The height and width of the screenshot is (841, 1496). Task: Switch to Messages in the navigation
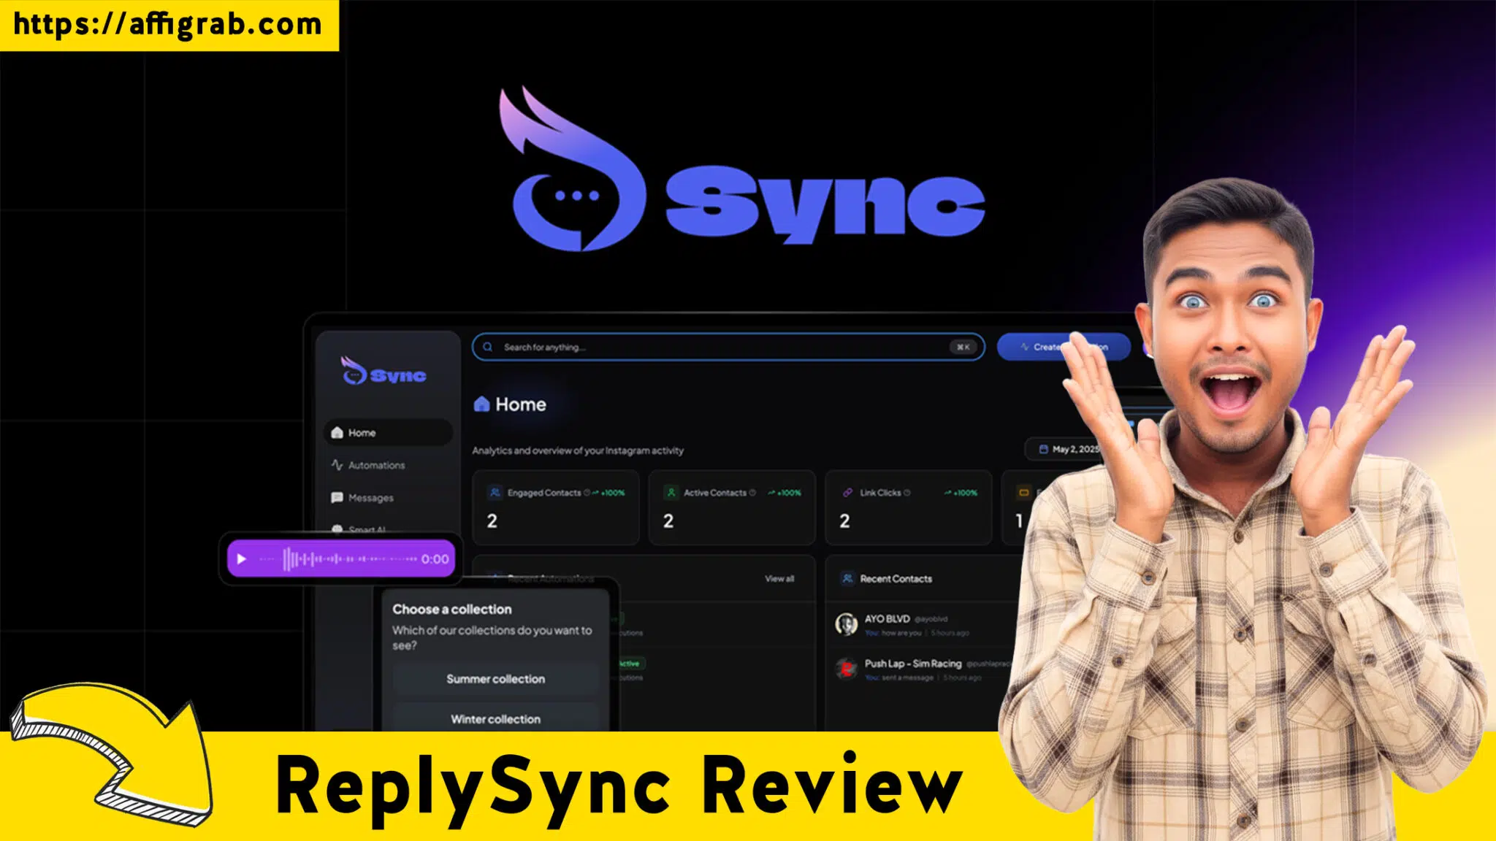(x=370, y=499)
